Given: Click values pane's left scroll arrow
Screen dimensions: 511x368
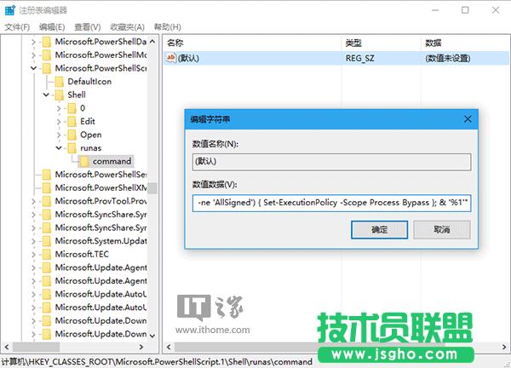Looking at the screenshot, I should [169, 348].
